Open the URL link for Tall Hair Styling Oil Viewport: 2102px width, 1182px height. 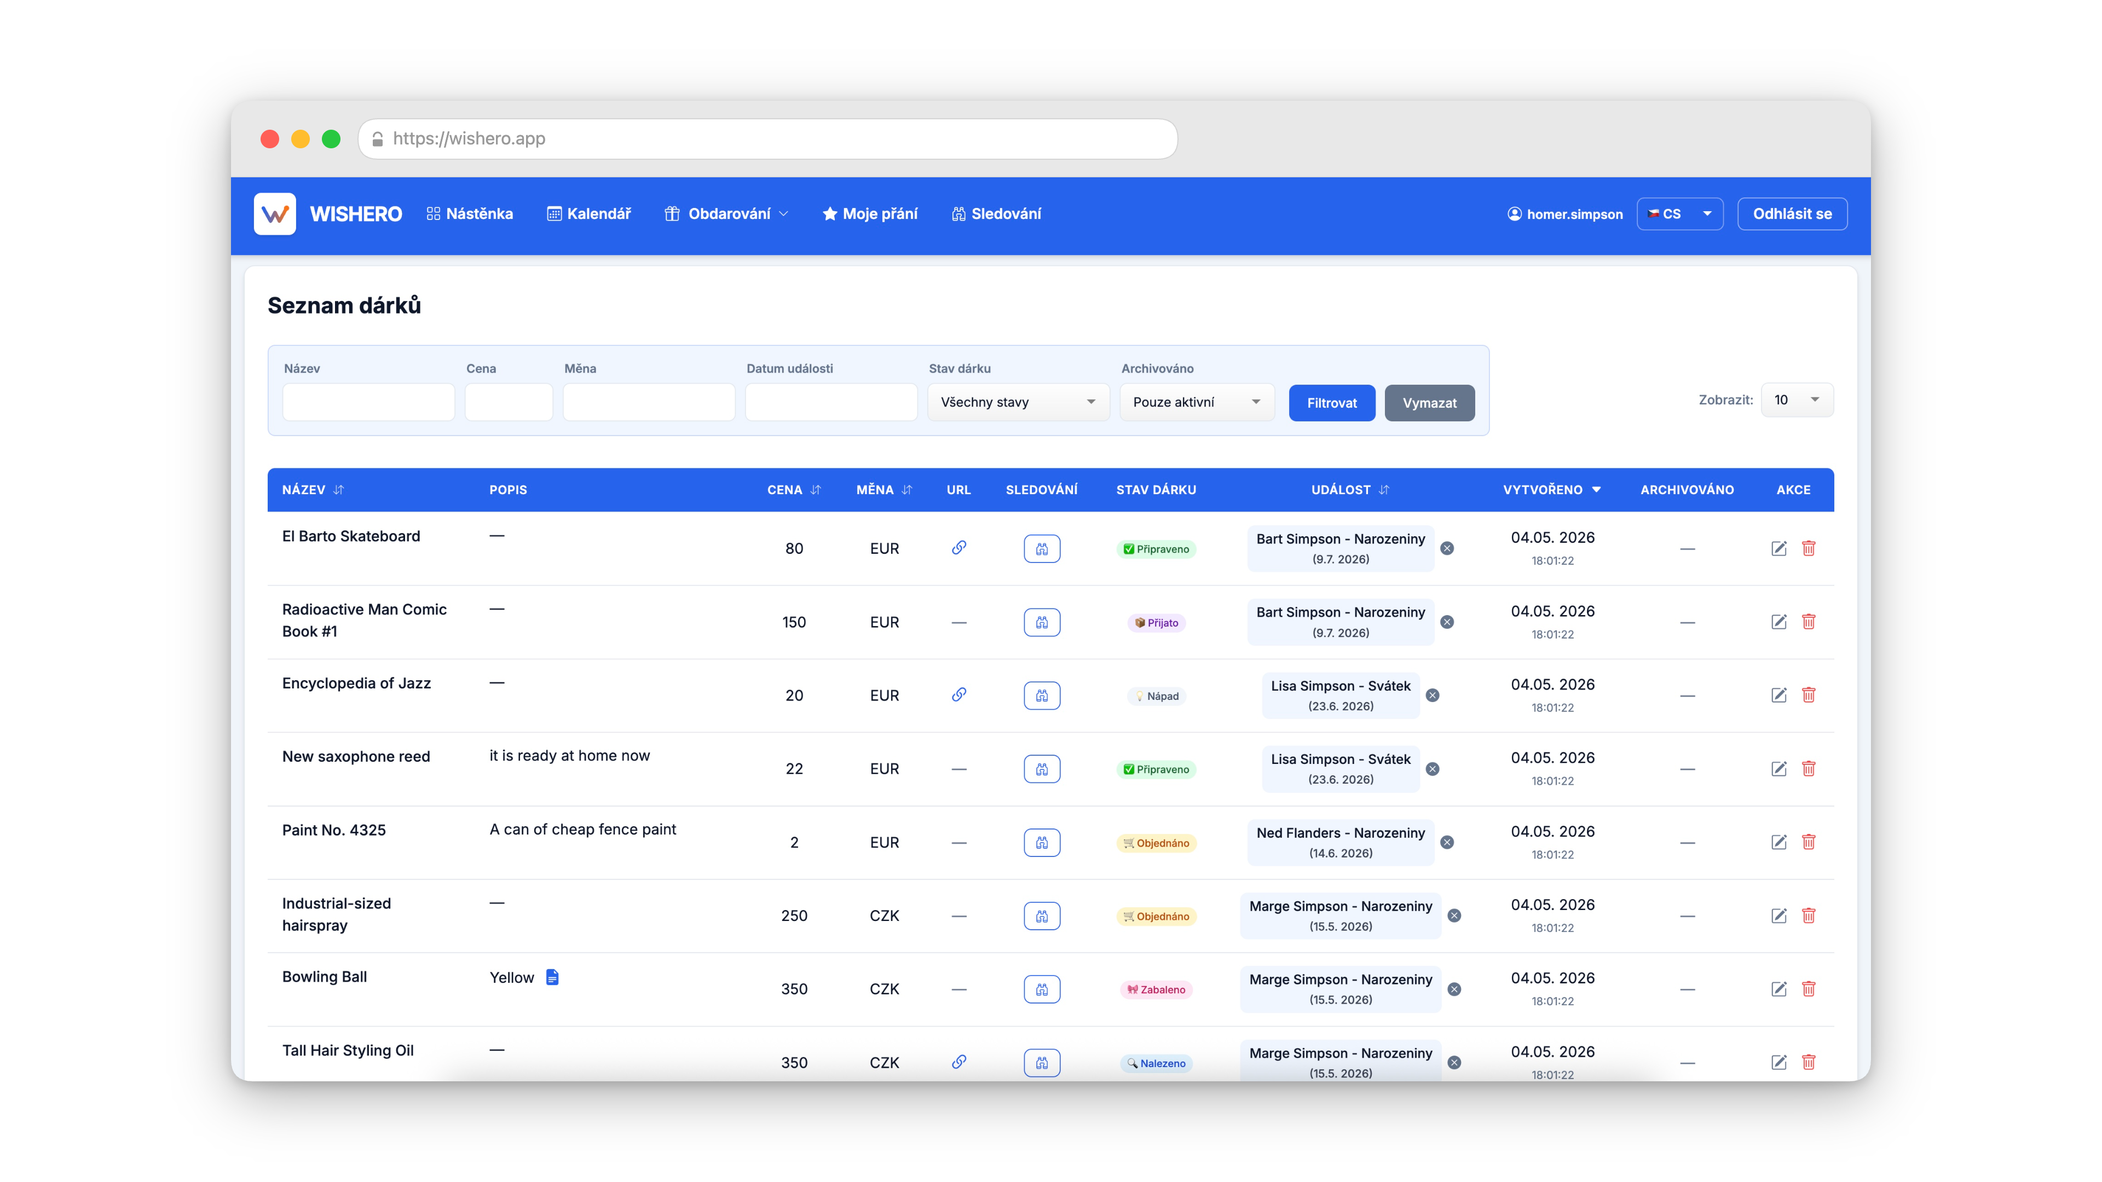(959, 1062)
